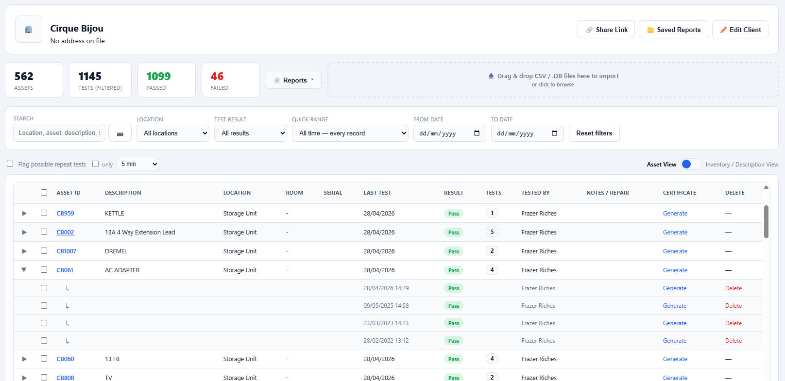The width and height of the screenshot is (785, 381).
Task: Click the Inventory / Description View label
Action: pyautogui.click(x=742, y=165)
